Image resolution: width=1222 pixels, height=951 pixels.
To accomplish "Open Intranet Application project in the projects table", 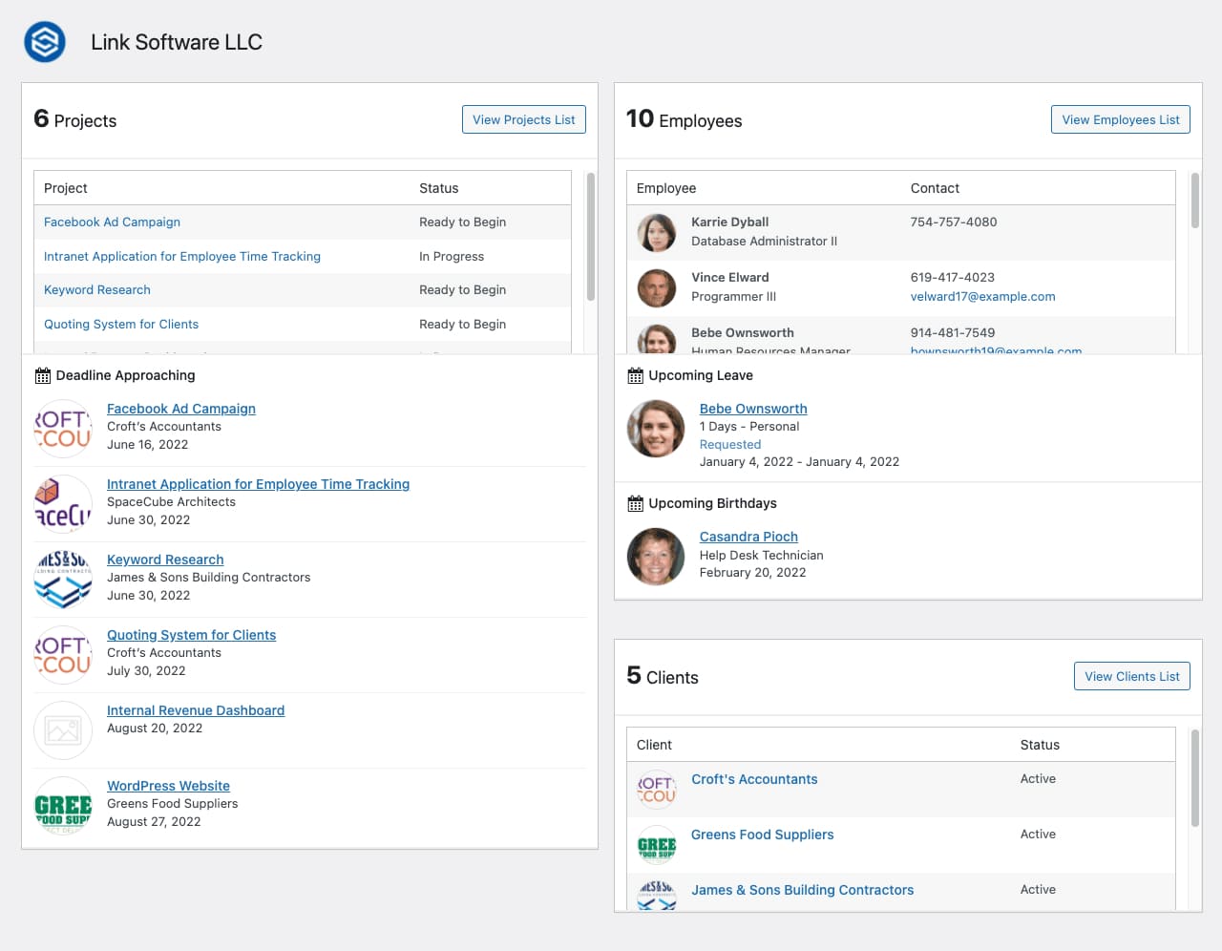I will (182, 257).
